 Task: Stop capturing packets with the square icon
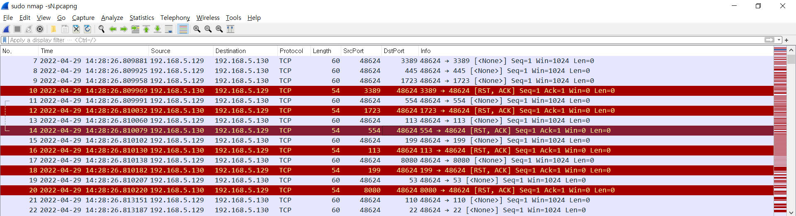[17, 29]
